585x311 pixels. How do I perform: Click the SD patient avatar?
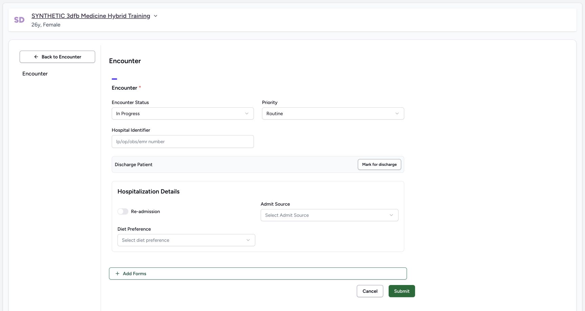pos(19,20)
